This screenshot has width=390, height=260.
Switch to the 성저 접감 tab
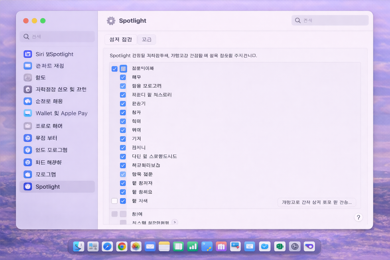coord(121,39)
